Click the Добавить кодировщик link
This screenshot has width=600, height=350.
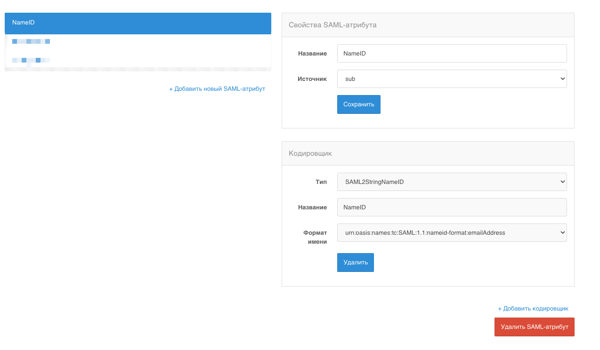[x=533, y=308]
